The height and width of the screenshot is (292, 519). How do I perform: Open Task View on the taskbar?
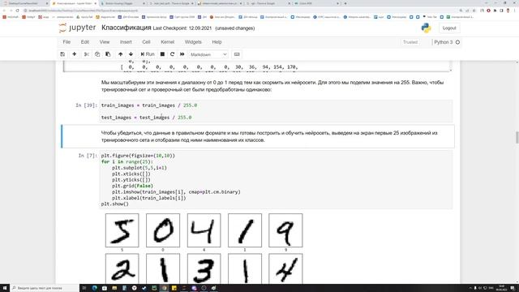(84, 288)
